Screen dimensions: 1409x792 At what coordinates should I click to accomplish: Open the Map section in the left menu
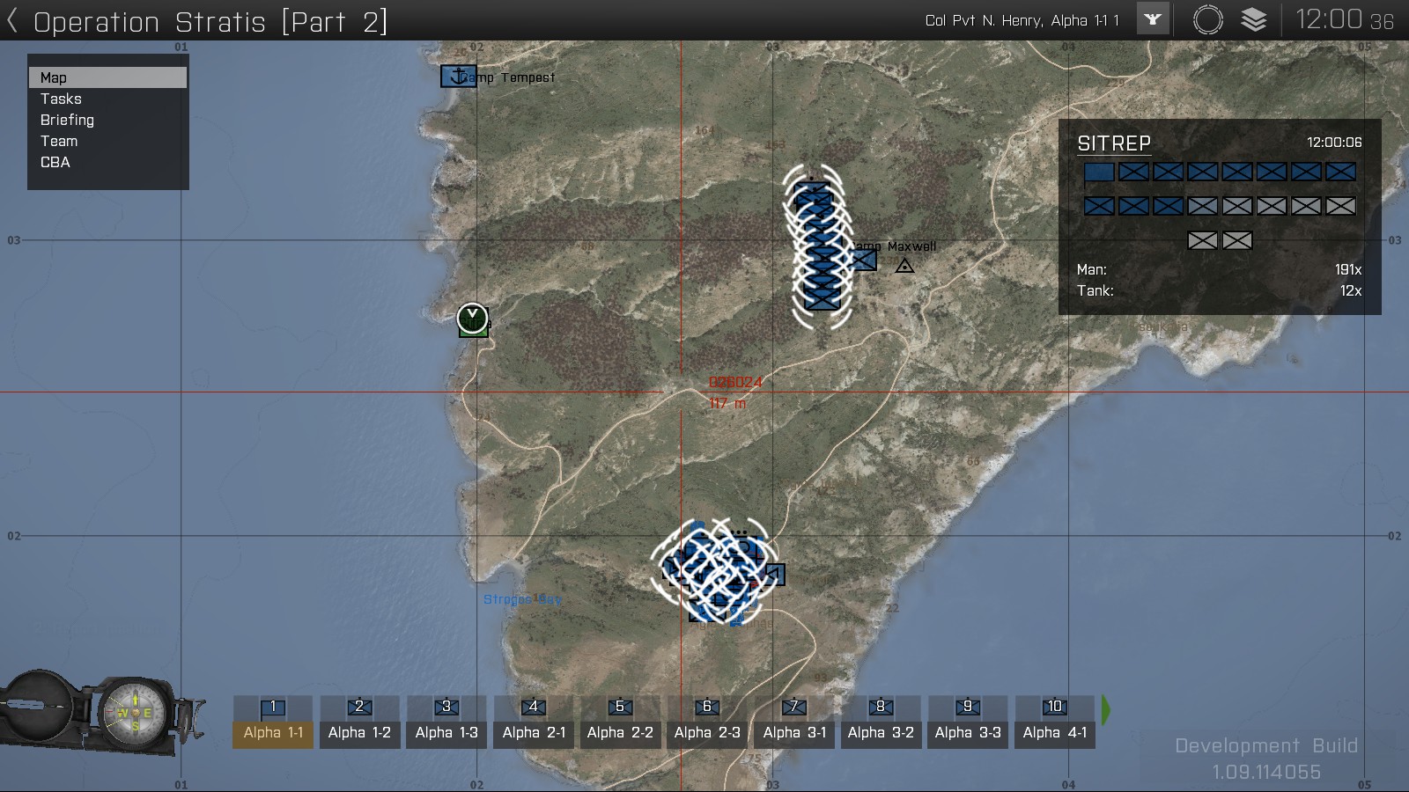click(107, 77)
